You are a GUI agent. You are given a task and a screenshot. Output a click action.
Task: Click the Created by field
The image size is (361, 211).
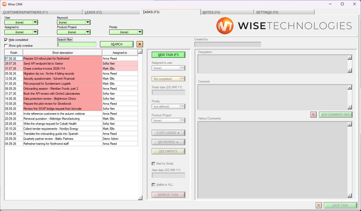(x=228, y=45)
